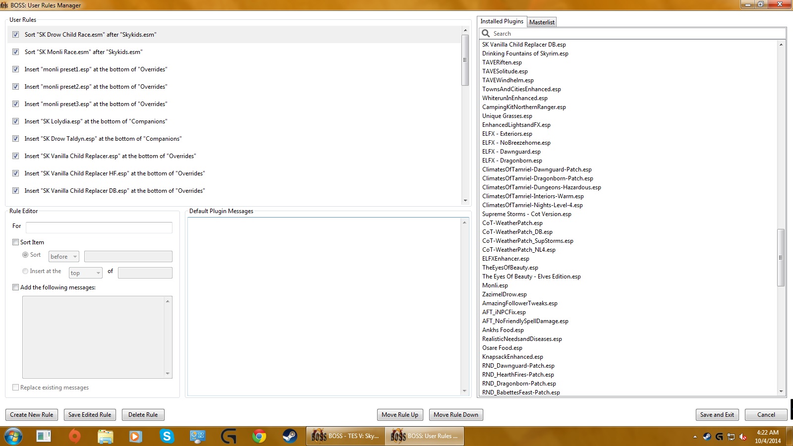Click the Logitech G tray icon
793x446 pixels.
[x=719, y=437]
